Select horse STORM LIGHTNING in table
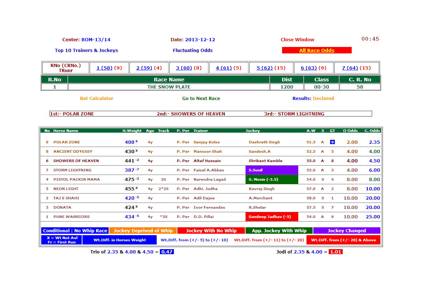Viewport: 423px width, 285px height. [72, 170]
